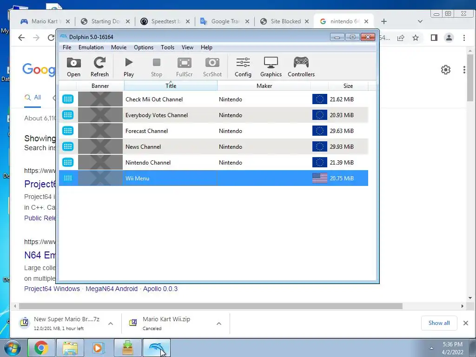Click Wii platform icon for Nintendo Channel row
The width and height of the screenshot is (476, 357).
pos(68,162)
